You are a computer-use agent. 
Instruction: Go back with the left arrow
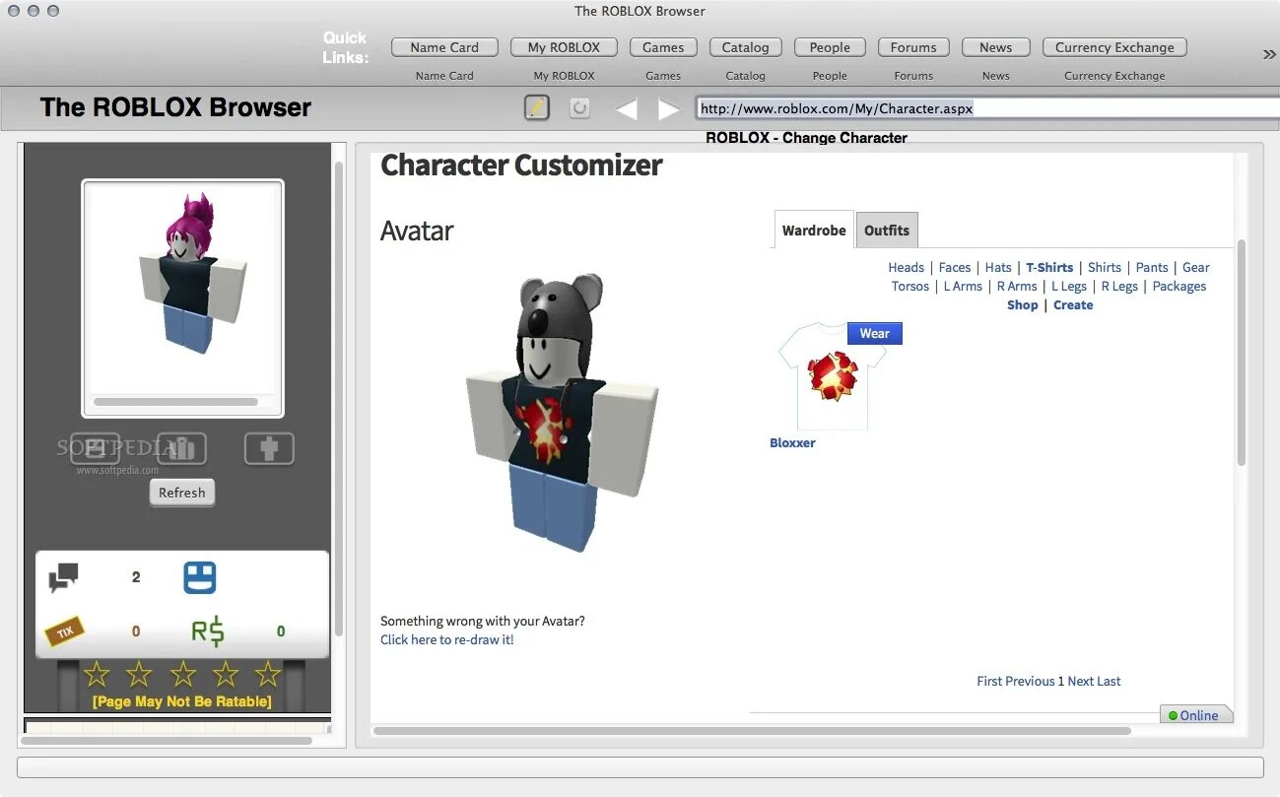tap(626, 109)
